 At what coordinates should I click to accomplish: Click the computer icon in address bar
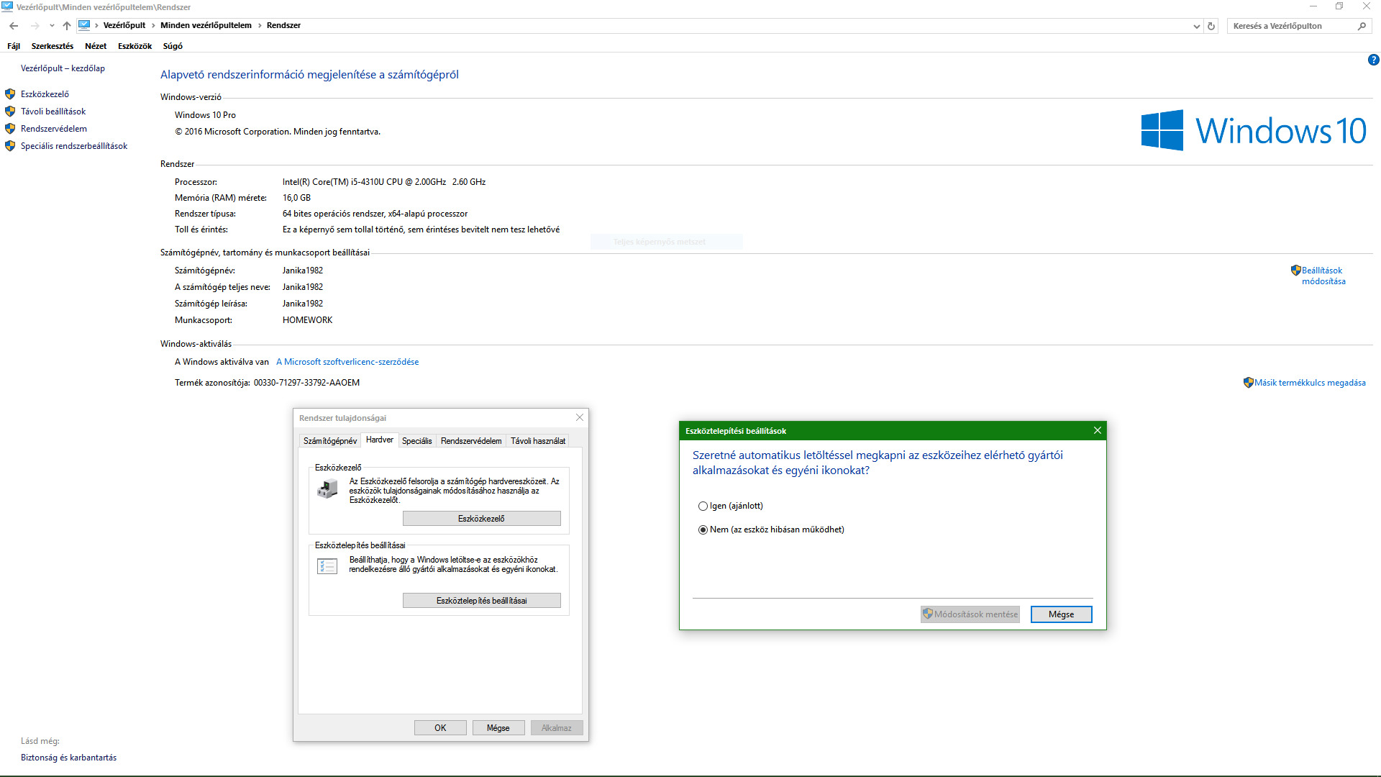[84, 25]
